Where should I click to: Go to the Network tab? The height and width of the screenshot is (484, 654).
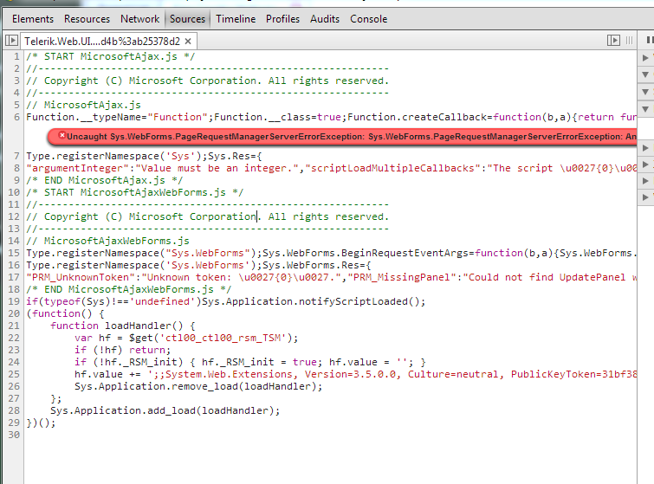(x=139, y=18)
